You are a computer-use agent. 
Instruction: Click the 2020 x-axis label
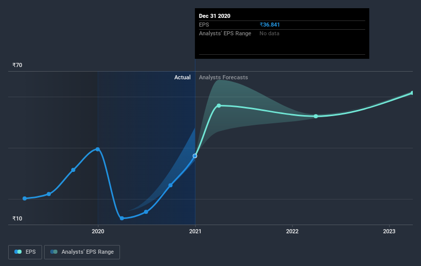point(98,231)
